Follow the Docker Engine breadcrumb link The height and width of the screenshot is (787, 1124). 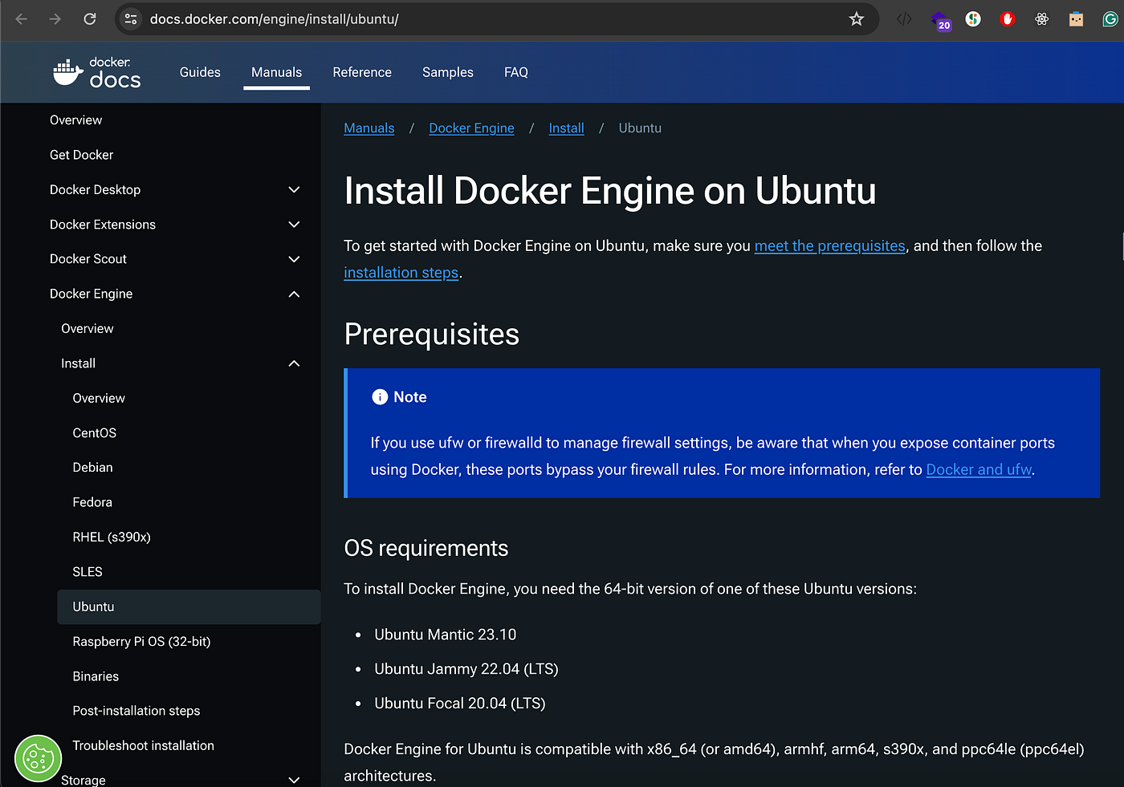tap(471, 128)
